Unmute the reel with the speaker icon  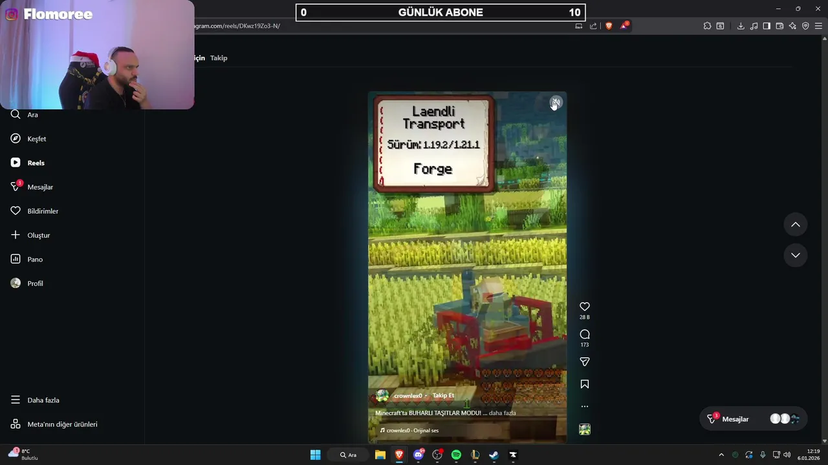pos(556,103)
